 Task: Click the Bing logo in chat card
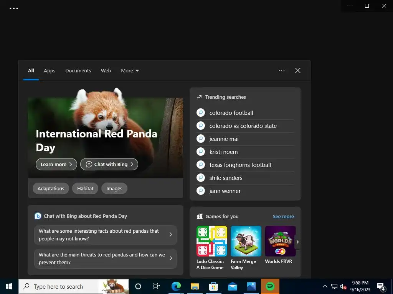point(38,216)
